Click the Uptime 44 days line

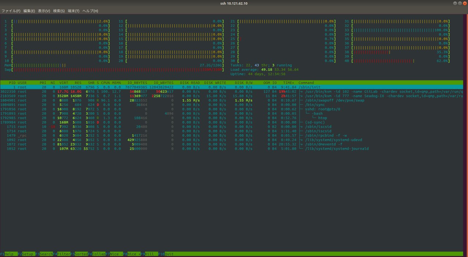tap(258, 74)
